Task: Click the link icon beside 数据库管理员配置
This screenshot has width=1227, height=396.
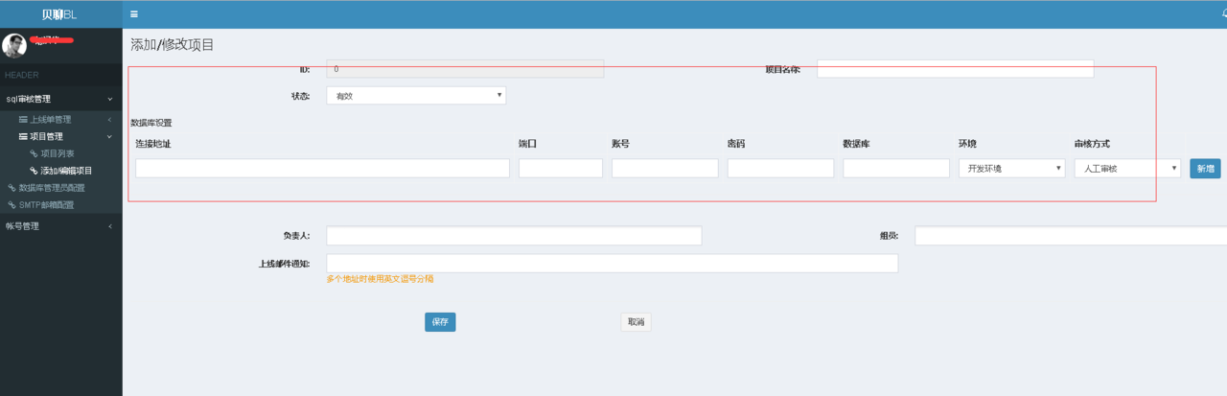Action: (12, 188)
